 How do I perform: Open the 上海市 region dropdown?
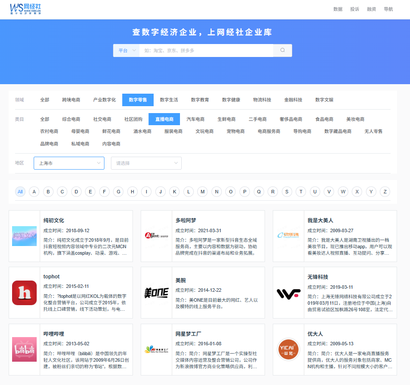click(x=69, y=163)
